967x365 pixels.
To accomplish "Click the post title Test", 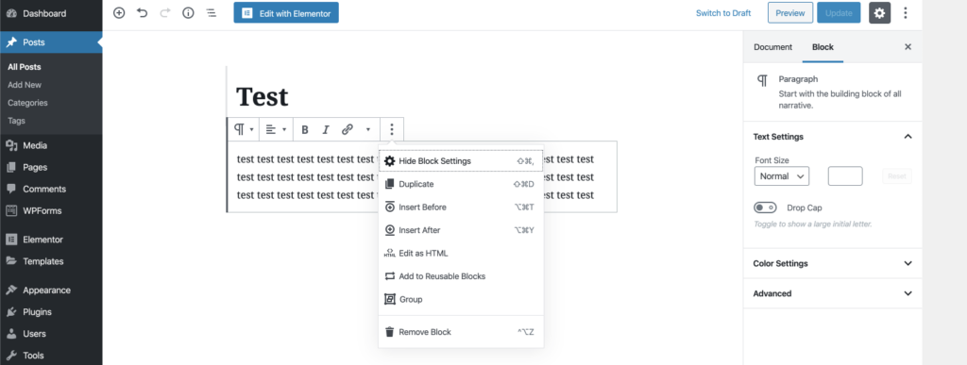I will pyautogui.click(x=263, y=96).
